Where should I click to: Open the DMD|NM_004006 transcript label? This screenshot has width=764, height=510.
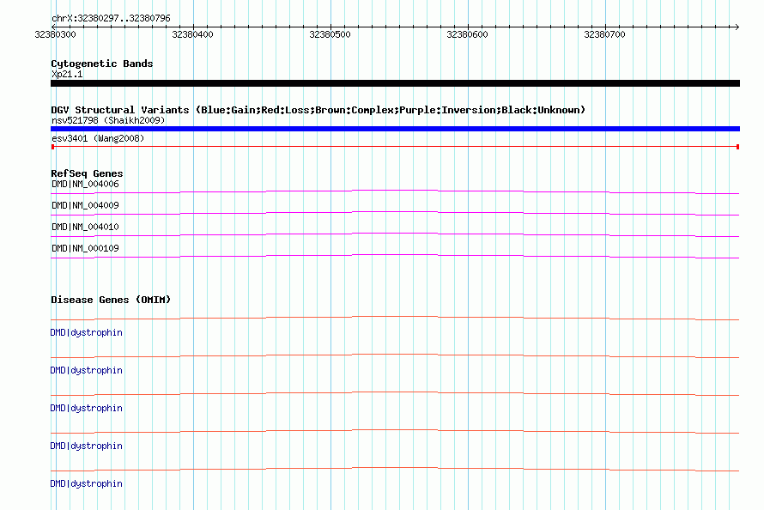(85, 184)
